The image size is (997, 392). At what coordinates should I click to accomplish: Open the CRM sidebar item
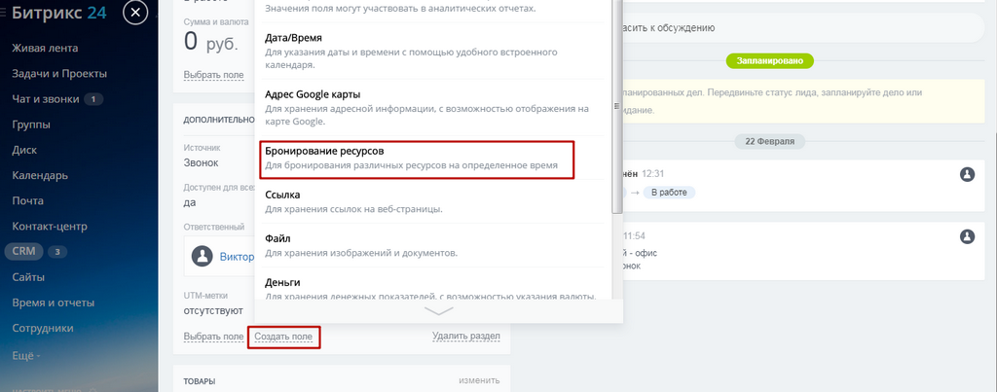point(23,252)
